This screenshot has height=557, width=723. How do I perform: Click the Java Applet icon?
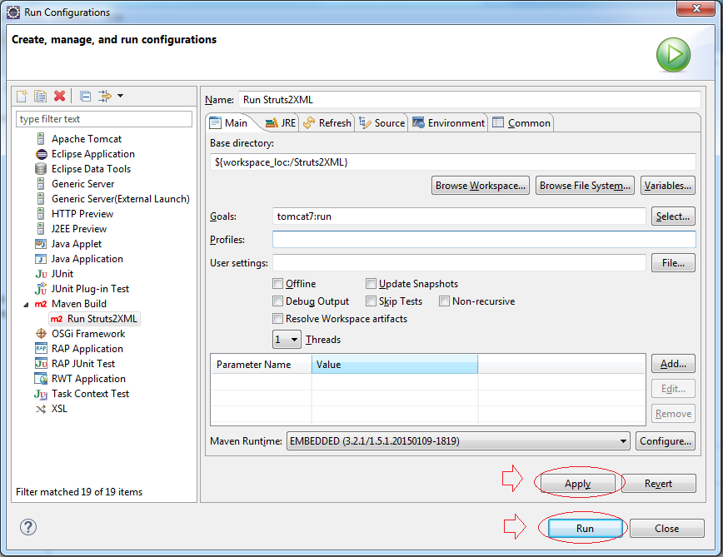pos(41,244)
